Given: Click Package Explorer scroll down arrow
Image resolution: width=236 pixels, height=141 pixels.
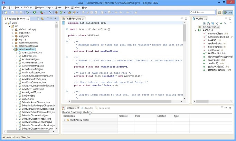Looking at the screenshot, I should point(56,129).
